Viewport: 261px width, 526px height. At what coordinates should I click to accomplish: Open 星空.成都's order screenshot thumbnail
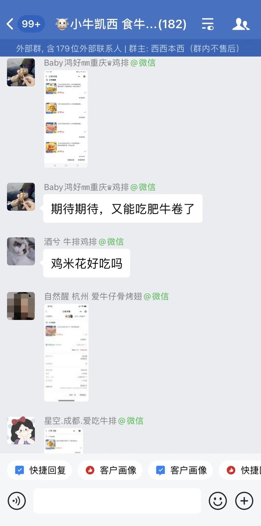(x=64, y=441)
